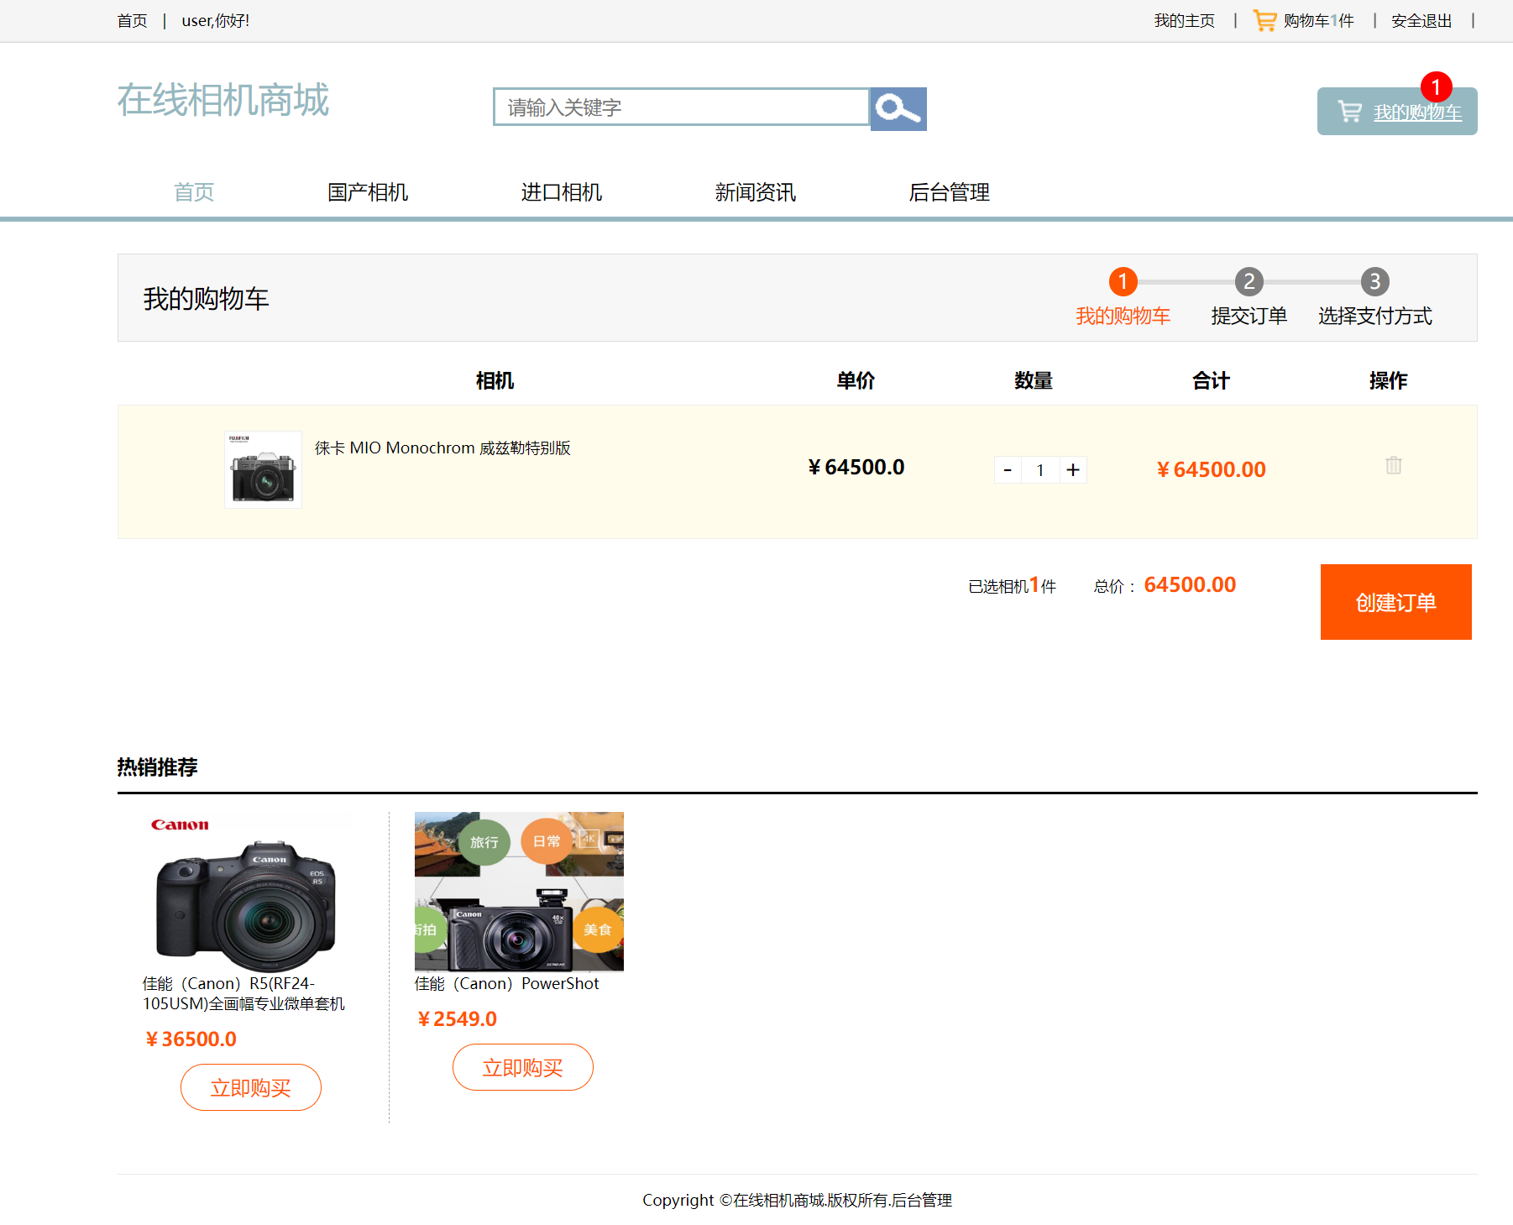The height and width of the screenshot is (1225, 1513).
Task: Click the minus icon to decrease quantity
Action: click(1007, 469)
